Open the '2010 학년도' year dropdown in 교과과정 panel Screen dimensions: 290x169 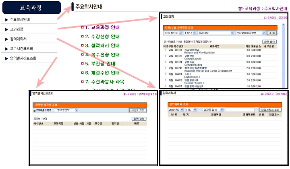173,33
